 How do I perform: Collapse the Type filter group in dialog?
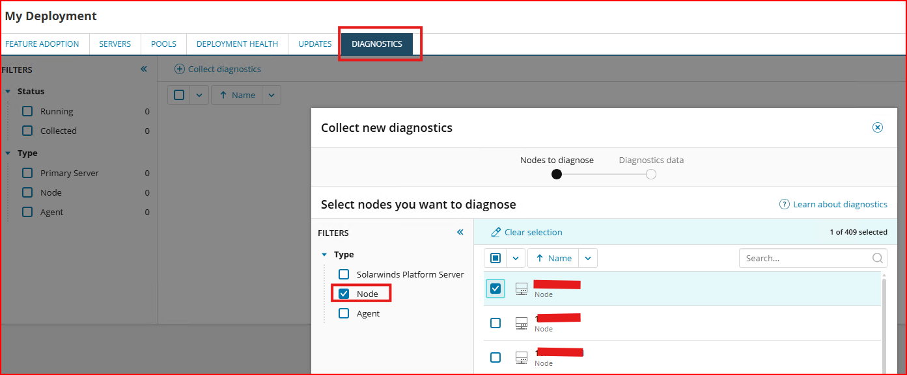click(324, 255)
